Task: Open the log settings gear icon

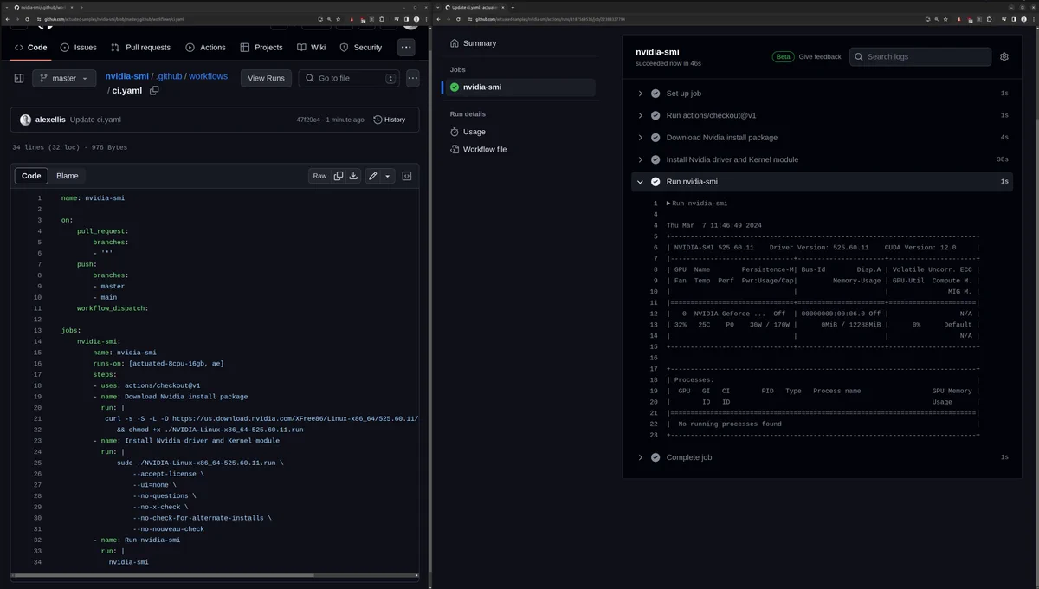Action: point(1004,56)
